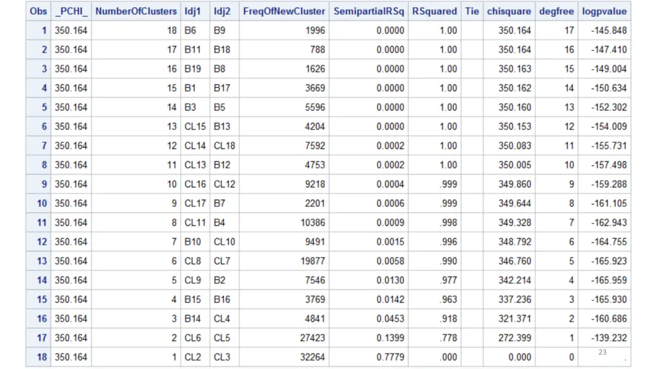657x369 pixels.
Task: Select Idj1 cell CL15
Action: (x=195, y=127)
